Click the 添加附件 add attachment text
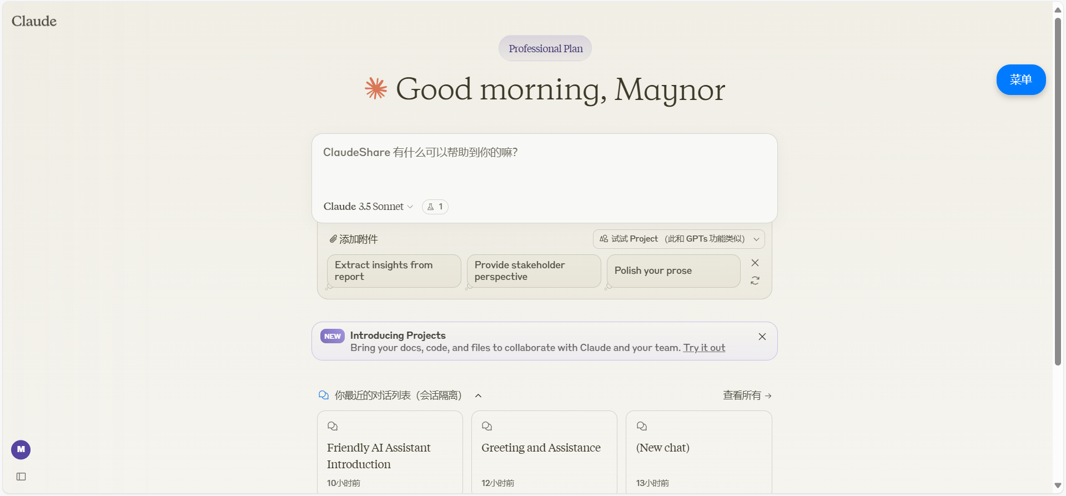This screenshot has width=1066, height=496. point(359,239)
